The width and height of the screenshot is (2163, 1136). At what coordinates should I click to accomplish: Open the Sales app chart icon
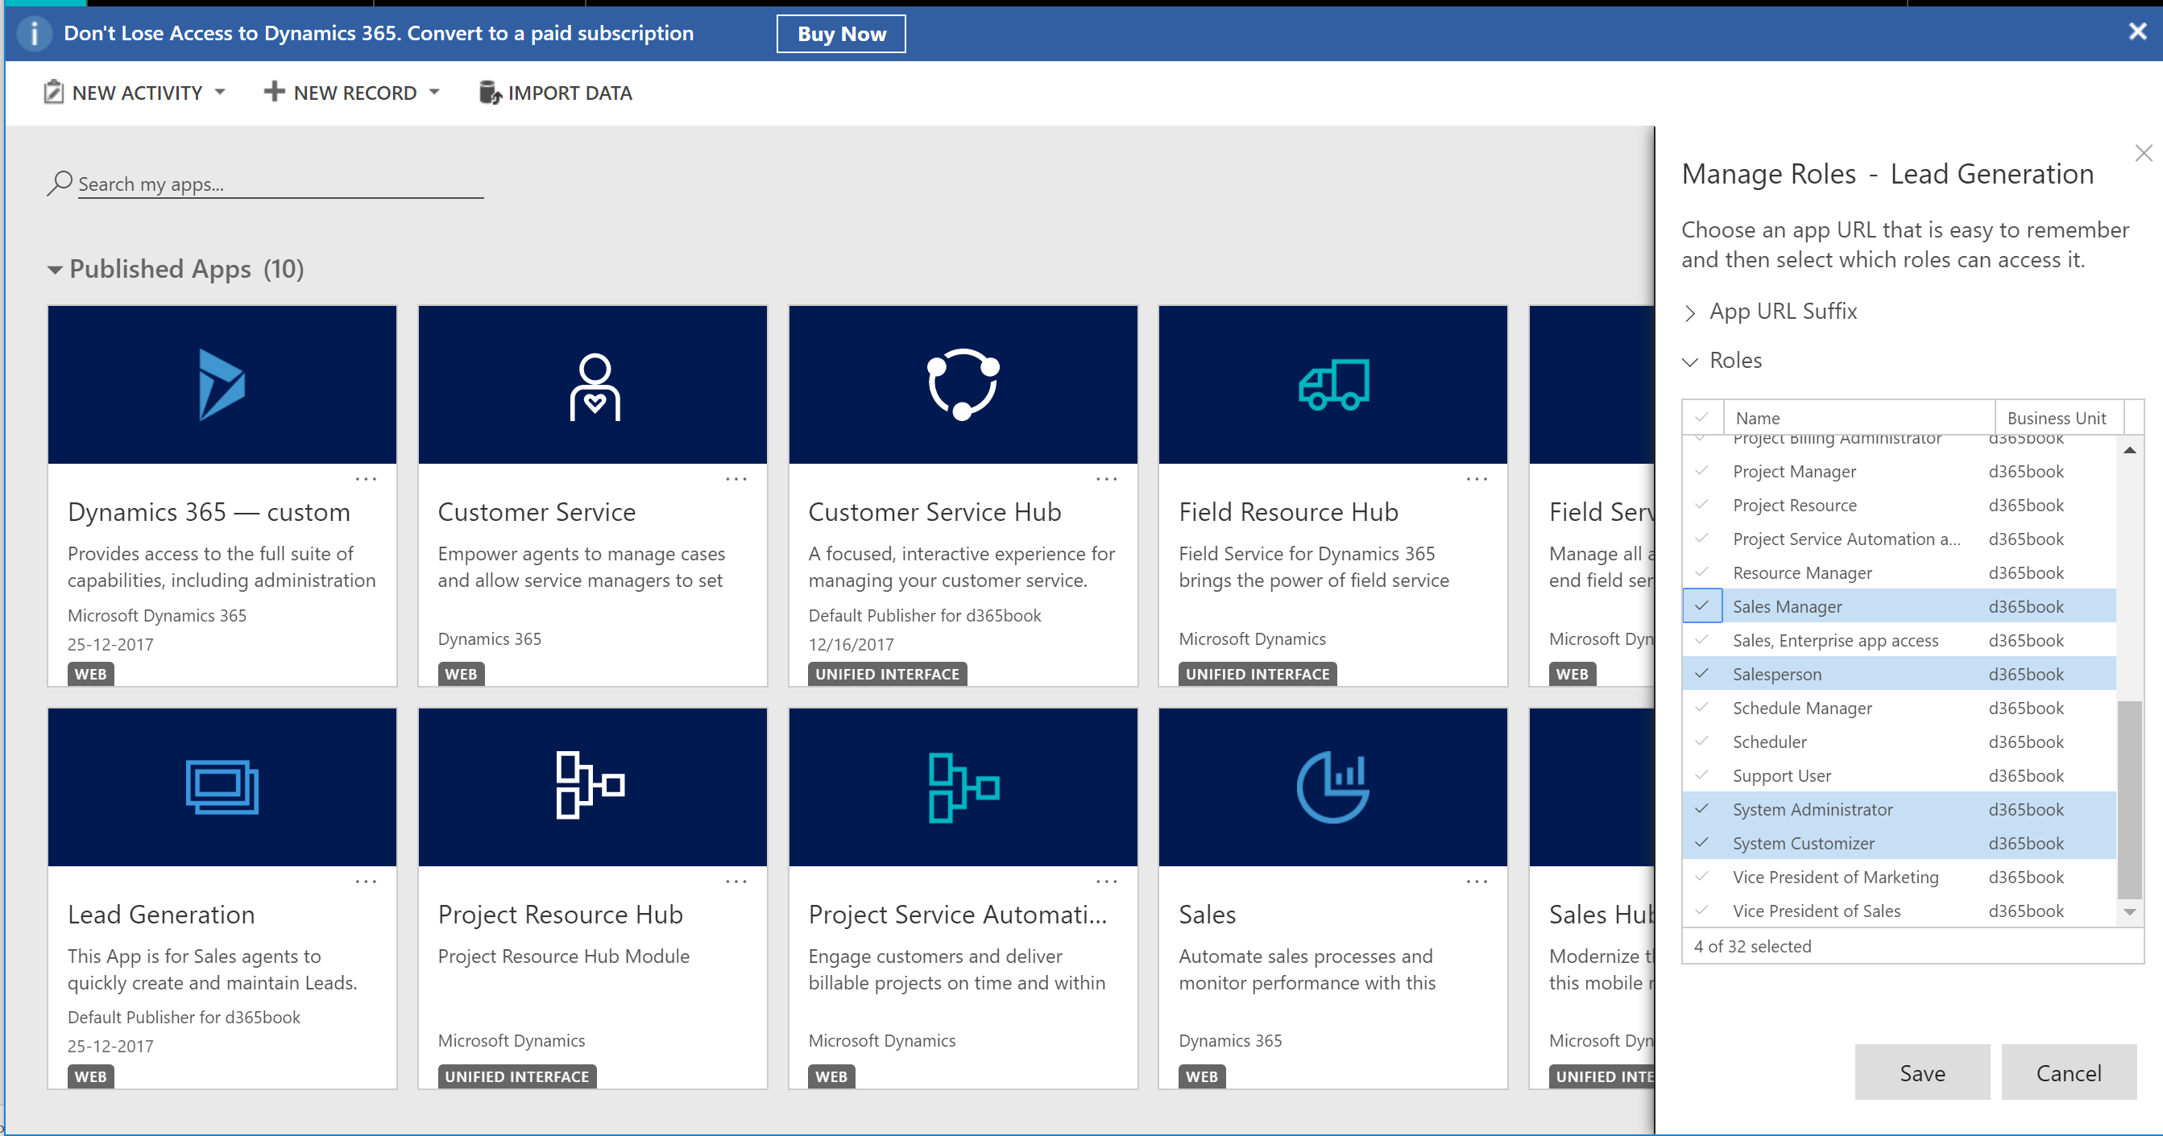click(x=1332, y=787)
